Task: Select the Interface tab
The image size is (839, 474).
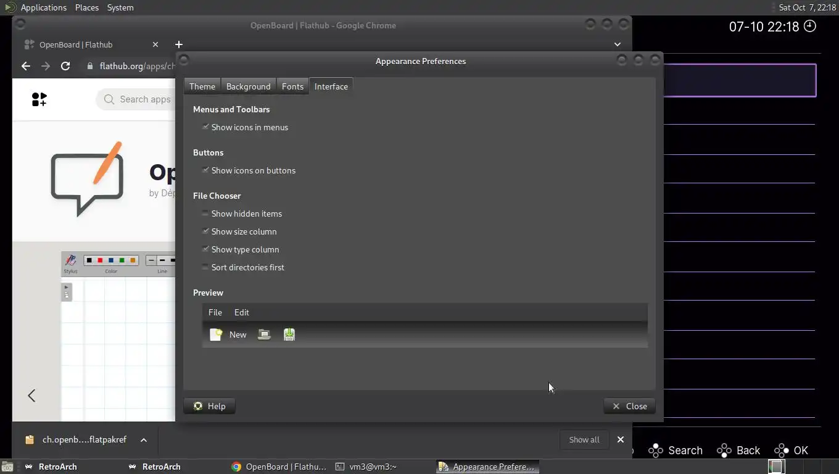Action: 331,86
